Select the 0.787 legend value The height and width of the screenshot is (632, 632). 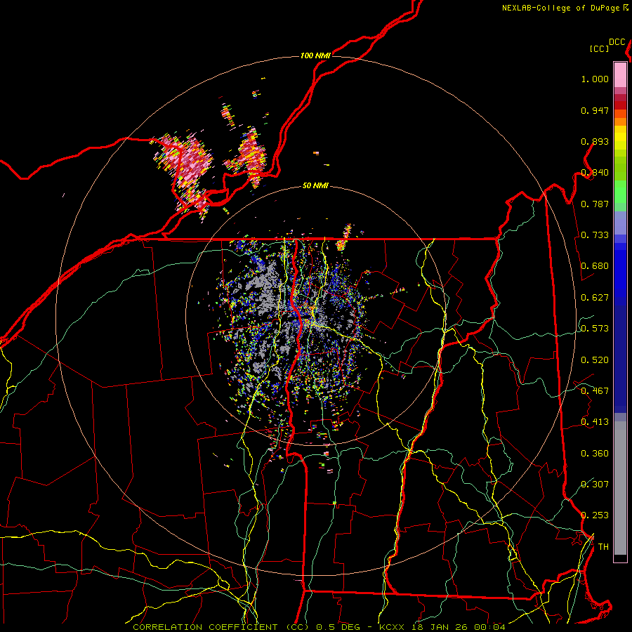tap(595, 204)
